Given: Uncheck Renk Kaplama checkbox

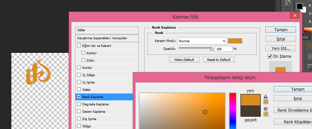Looking at the screenshot, I should click(79, 97).
